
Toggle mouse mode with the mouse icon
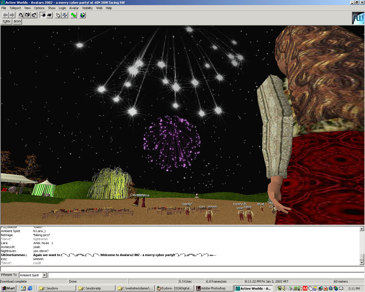58,15
